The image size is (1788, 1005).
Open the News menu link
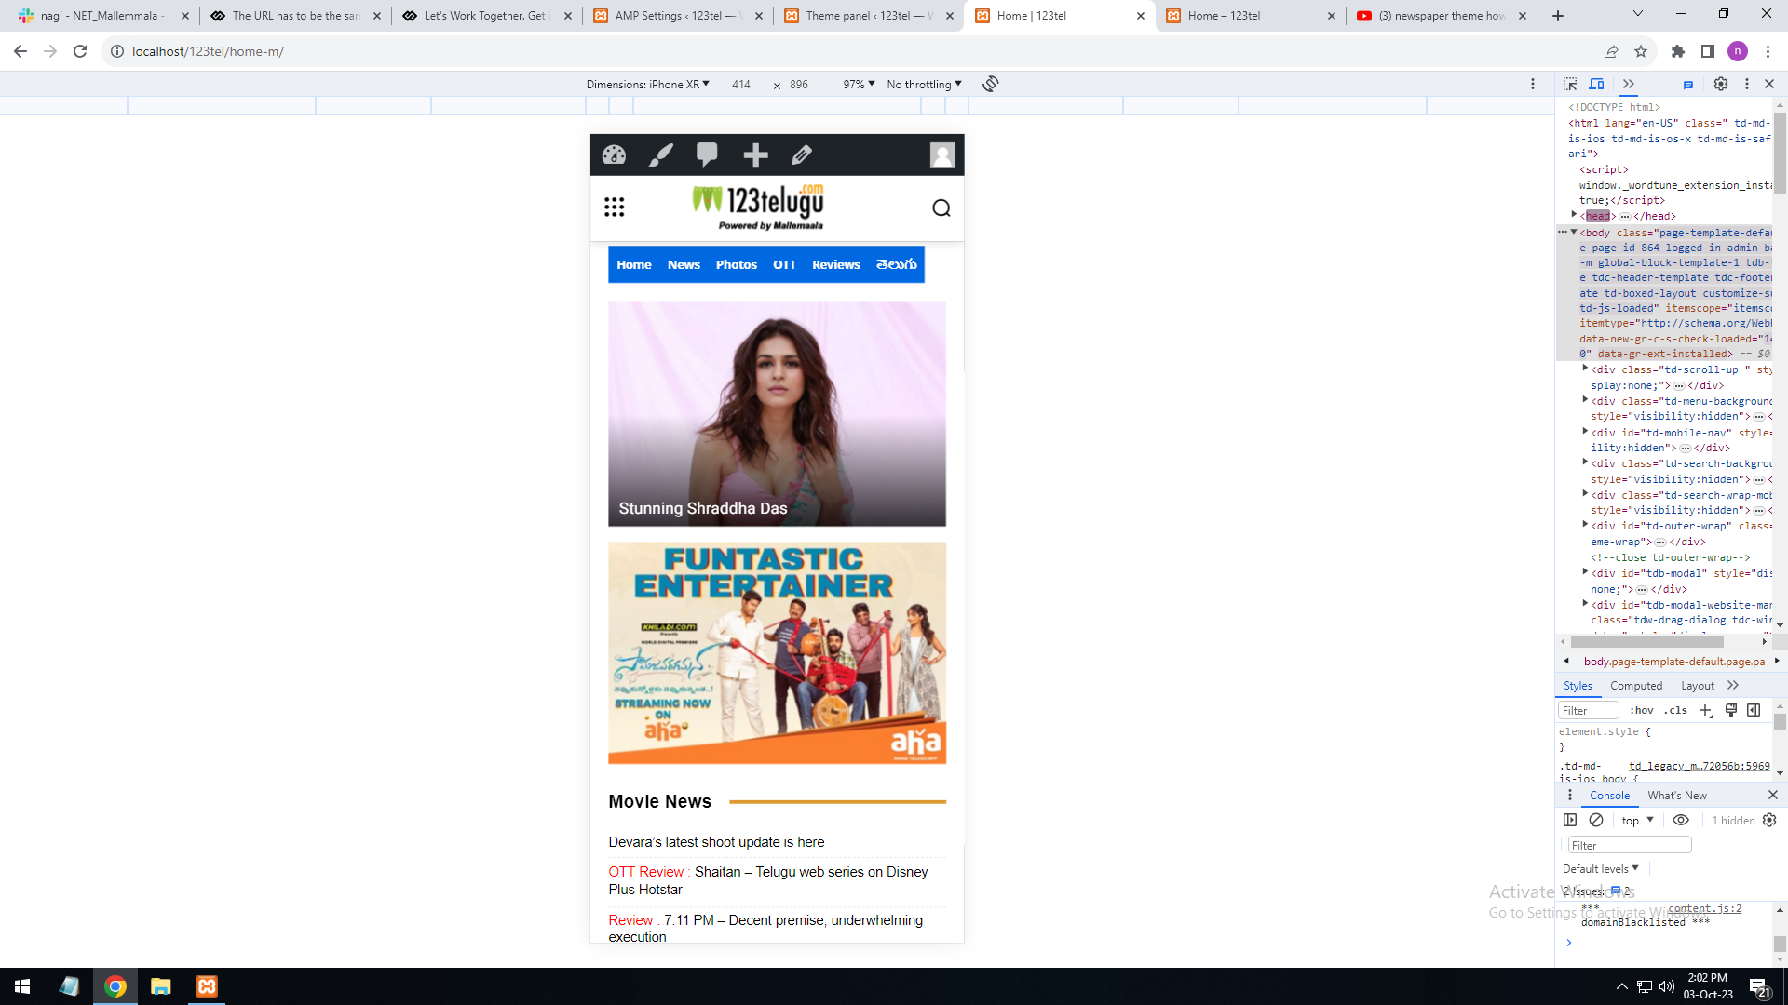(684, 264)
